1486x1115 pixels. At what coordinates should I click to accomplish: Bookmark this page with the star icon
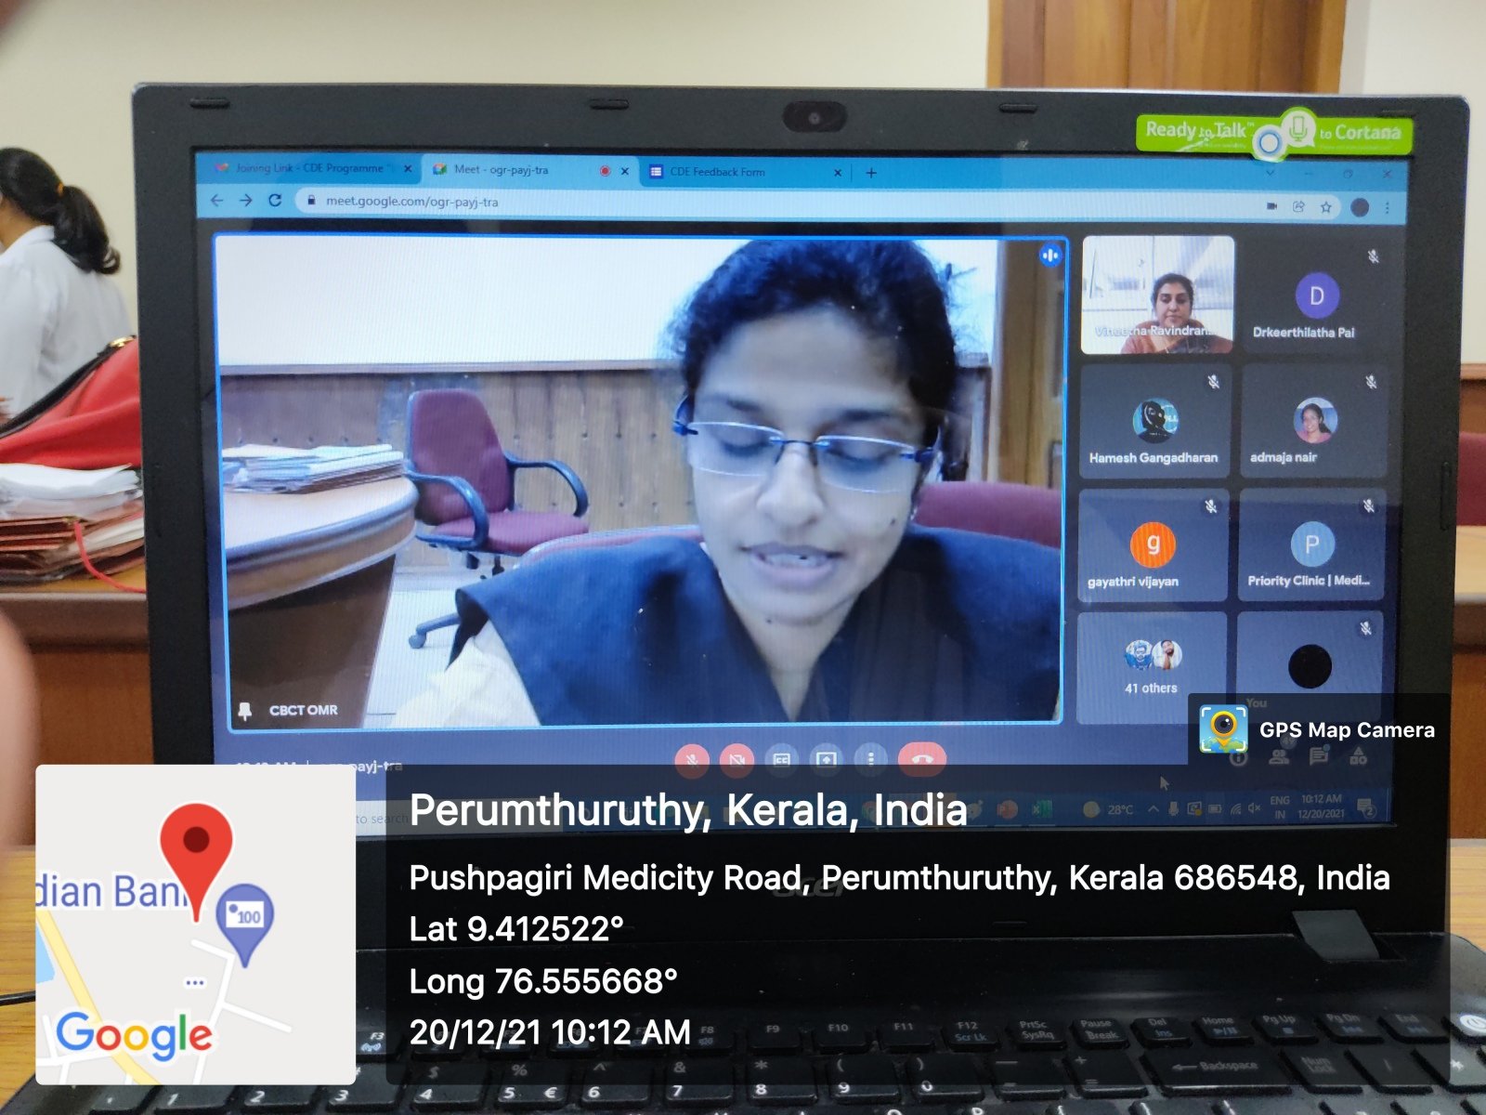(1326, 207)
